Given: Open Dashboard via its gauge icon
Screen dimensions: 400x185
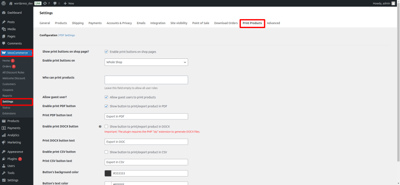Looking at the screenshot, I should [4, 13].
